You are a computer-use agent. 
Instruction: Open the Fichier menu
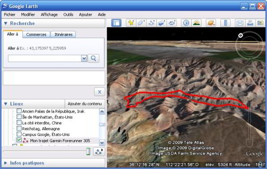click(10, 15)
